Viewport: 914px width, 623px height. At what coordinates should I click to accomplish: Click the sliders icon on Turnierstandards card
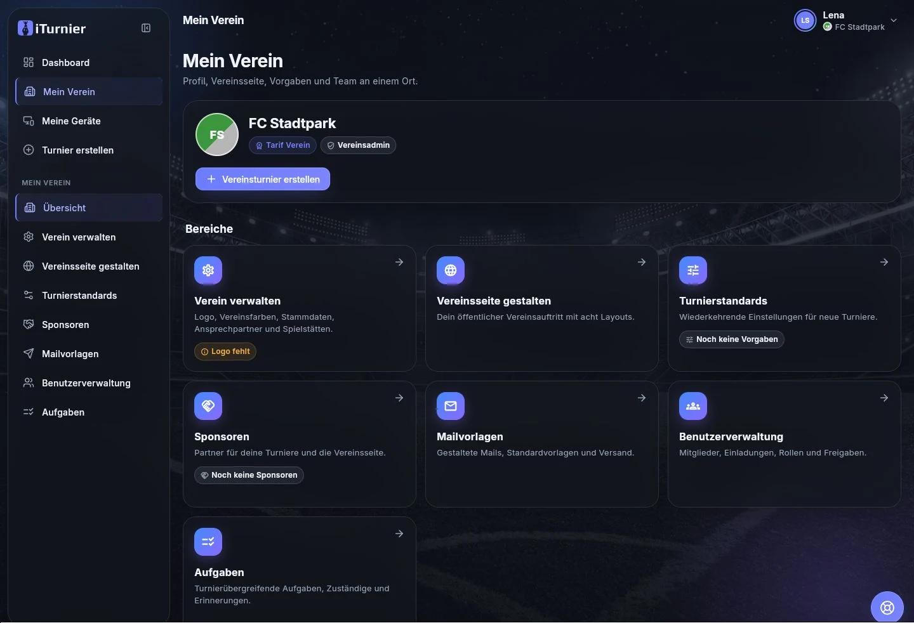[693, 270]
